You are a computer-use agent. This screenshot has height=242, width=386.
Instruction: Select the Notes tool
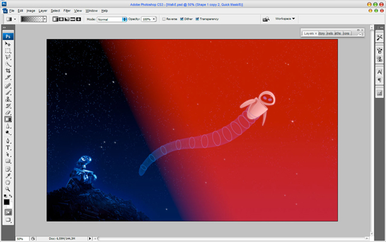pos(8,170)
